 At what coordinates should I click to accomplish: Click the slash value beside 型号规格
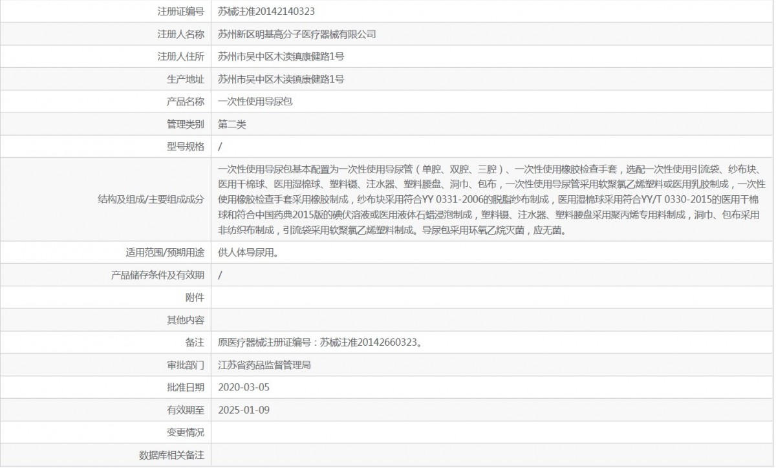coord(221,146)
